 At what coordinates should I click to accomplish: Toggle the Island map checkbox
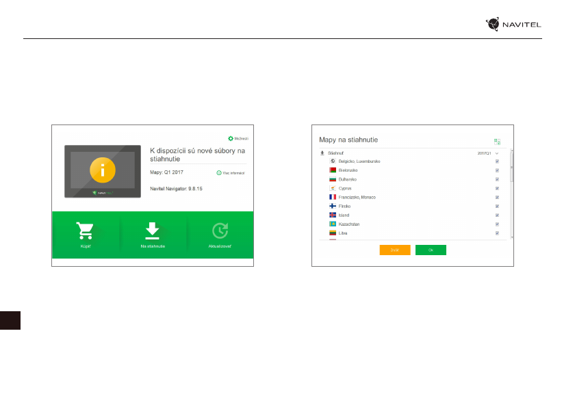pos(497,215)
